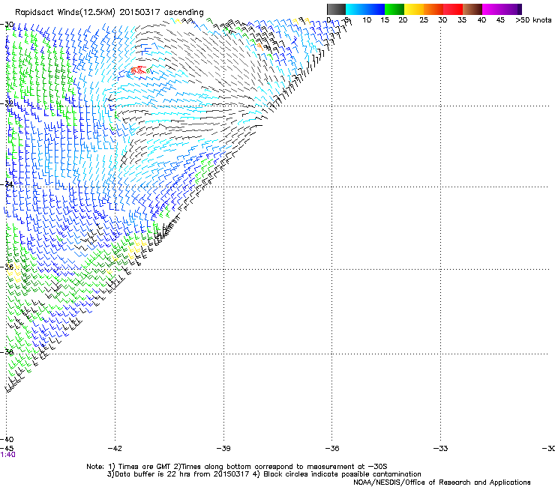Select the dark purple end of the color bar
This screenshot has width=555, height=487.
[519, 9]
